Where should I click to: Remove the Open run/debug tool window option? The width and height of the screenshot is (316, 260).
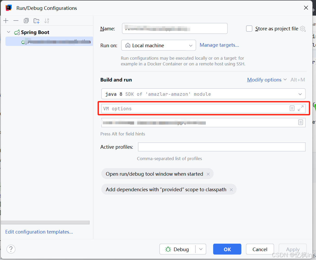click(208, 174)
